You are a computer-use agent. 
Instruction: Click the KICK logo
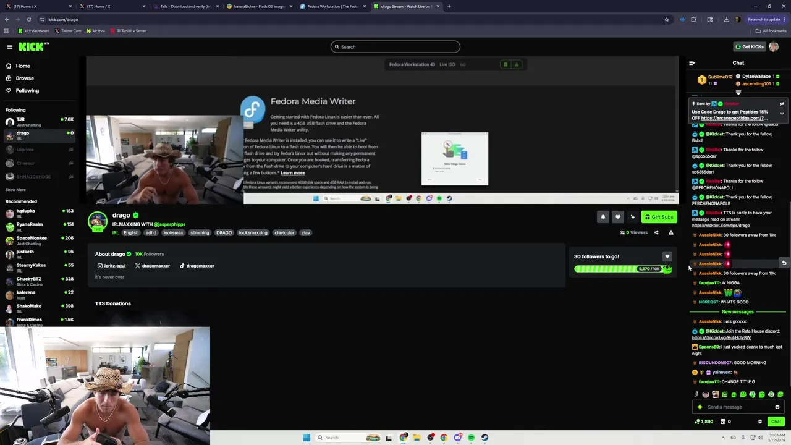[33, 46]
